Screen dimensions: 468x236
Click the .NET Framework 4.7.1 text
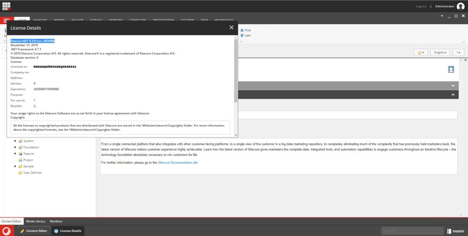click(26, 49)
